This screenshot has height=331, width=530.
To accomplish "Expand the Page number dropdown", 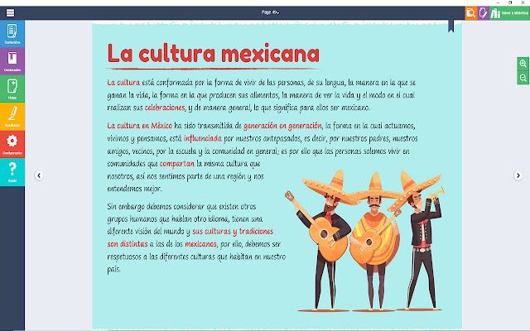I will [270, 12].
